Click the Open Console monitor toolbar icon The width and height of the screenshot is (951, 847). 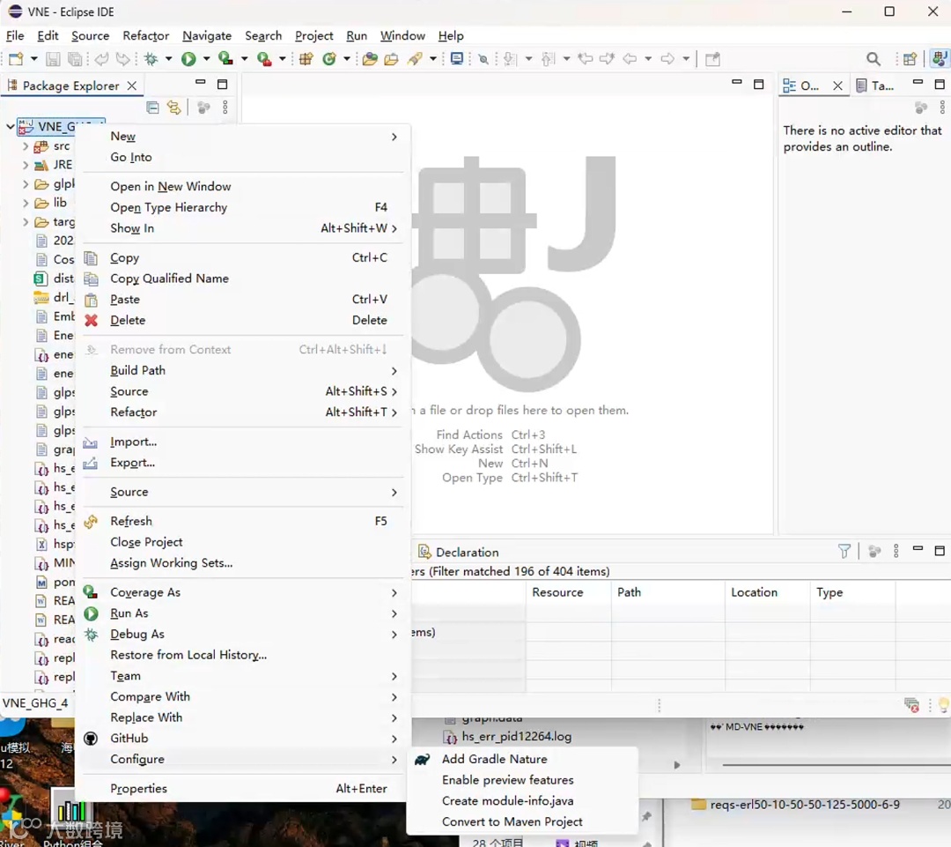(x=457, y=59)
